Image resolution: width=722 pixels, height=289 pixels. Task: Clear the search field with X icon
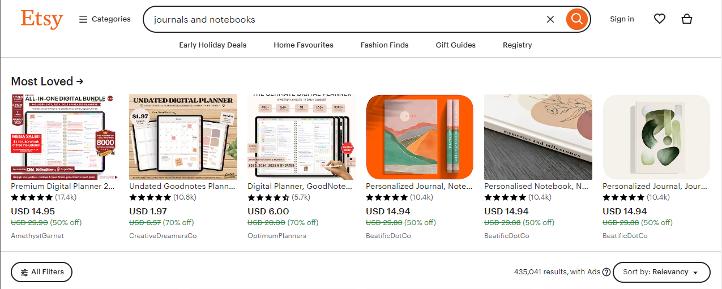(550, 19)
